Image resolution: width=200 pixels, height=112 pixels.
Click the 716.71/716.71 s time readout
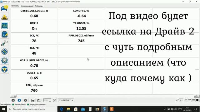point(66,100)
